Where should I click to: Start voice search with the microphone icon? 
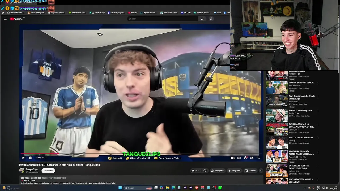(211, 19)
